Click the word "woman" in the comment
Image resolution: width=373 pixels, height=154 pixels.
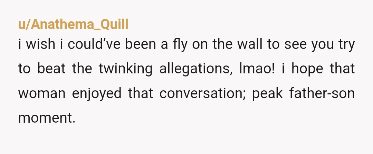click(42, 93)
